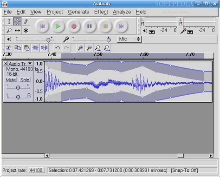Viewport: 220px width, 177px height.
Task: Click the 7.50 mark on timeline ruler
Action: (98, 54)
